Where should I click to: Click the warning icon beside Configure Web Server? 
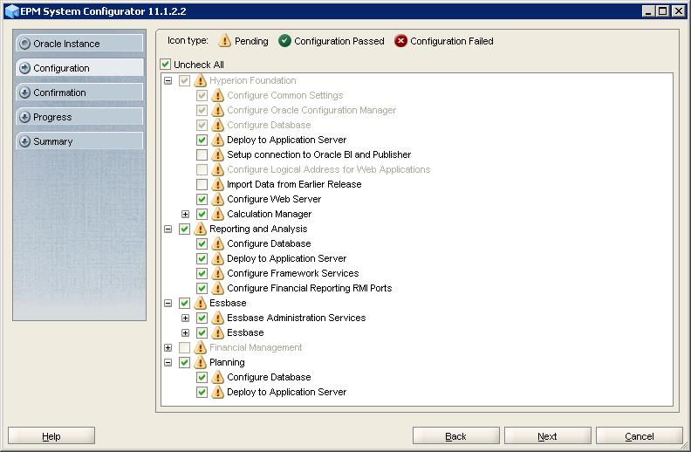click(x=218, y=199)
